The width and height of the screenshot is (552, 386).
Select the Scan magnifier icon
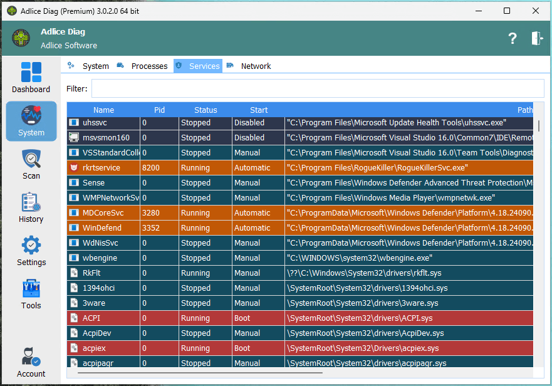coord(31,165)
